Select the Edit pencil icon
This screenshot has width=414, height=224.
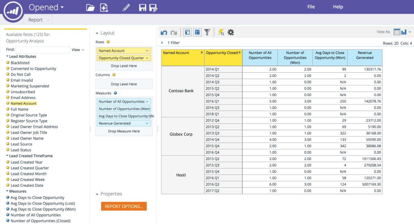click(126, 7)
